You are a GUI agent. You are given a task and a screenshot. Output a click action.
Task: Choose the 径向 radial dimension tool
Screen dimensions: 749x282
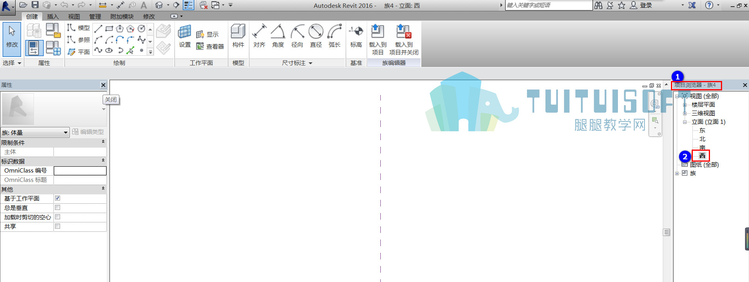coord(297,36)
